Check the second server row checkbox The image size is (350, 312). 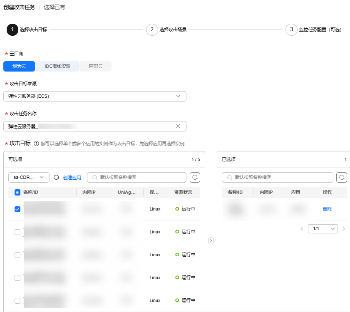(x=17, y=232)
